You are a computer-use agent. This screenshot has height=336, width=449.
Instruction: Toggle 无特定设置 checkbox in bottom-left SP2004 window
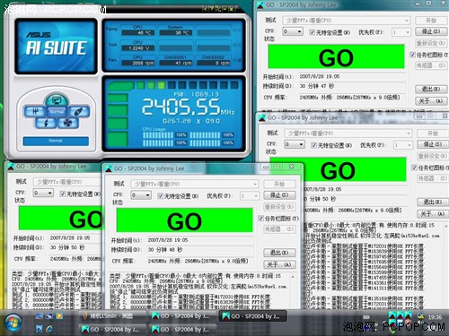click(63, 194)
